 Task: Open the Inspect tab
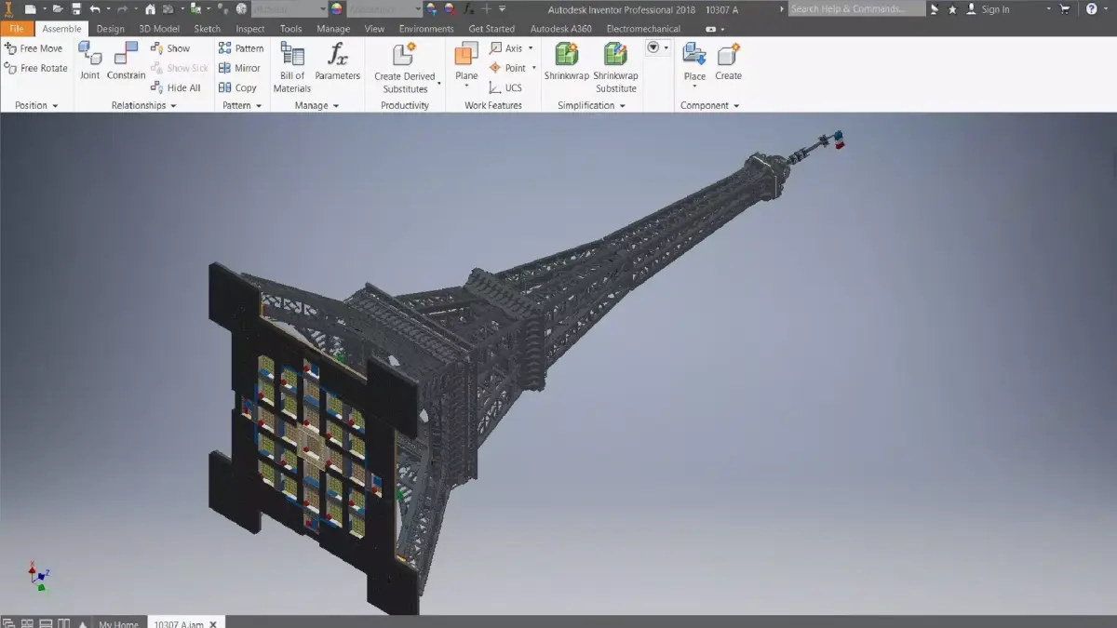click(250, 29)
